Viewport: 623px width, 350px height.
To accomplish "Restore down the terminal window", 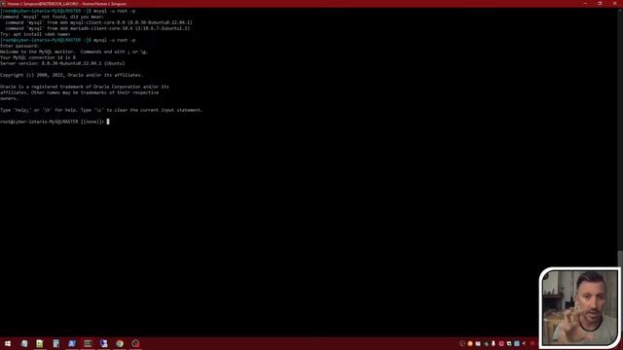I will (600, 3).
